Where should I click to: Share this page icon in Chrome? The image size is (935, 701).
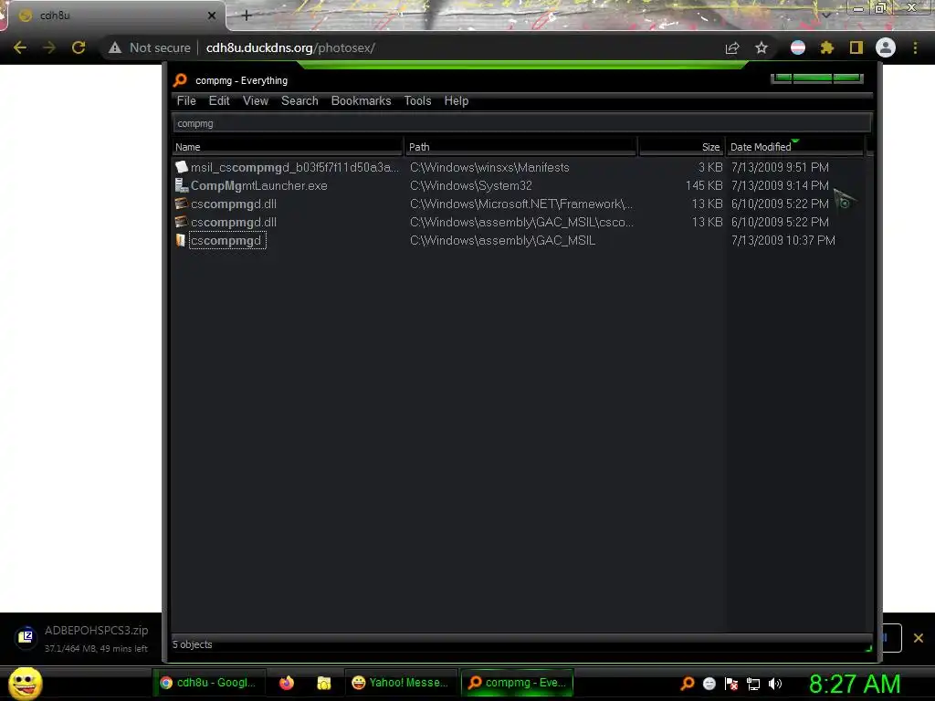pyautogui.click(x=732, y=47)
